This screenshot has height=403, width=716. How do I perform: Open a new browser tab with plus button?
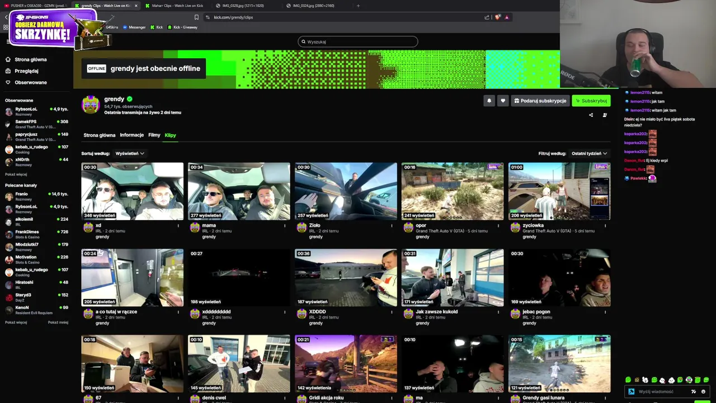(358, 6)
